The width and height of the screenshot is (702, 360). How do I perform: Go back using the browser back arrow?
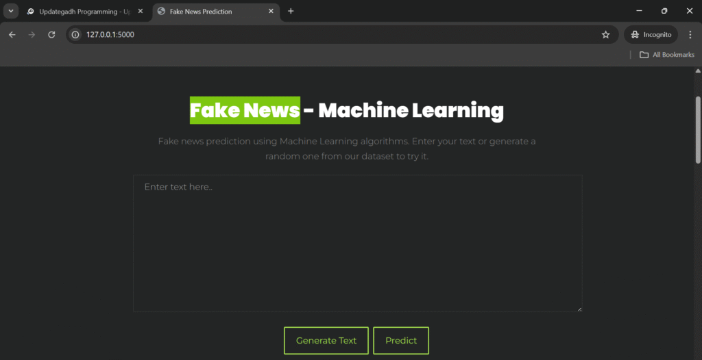pyautogui.click(x=12, y=34)
